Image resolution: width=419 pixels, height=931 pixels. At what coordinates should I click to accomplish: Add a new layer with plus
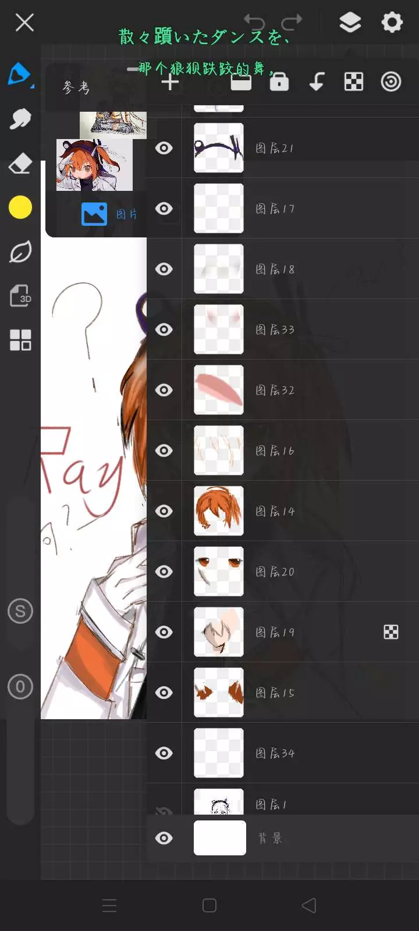click(170, 82)
